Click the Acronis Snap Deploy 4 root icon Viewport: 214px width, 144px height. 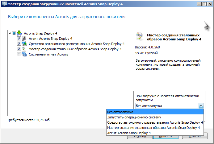19,33
